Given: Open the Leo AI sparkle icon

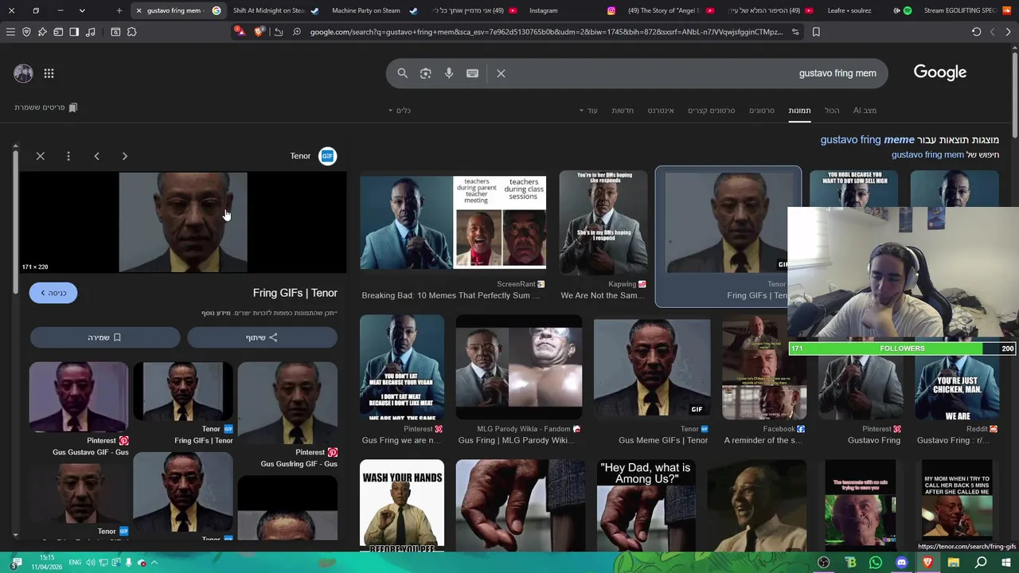Looking at the screenshot, I should (x=42, y=32).
